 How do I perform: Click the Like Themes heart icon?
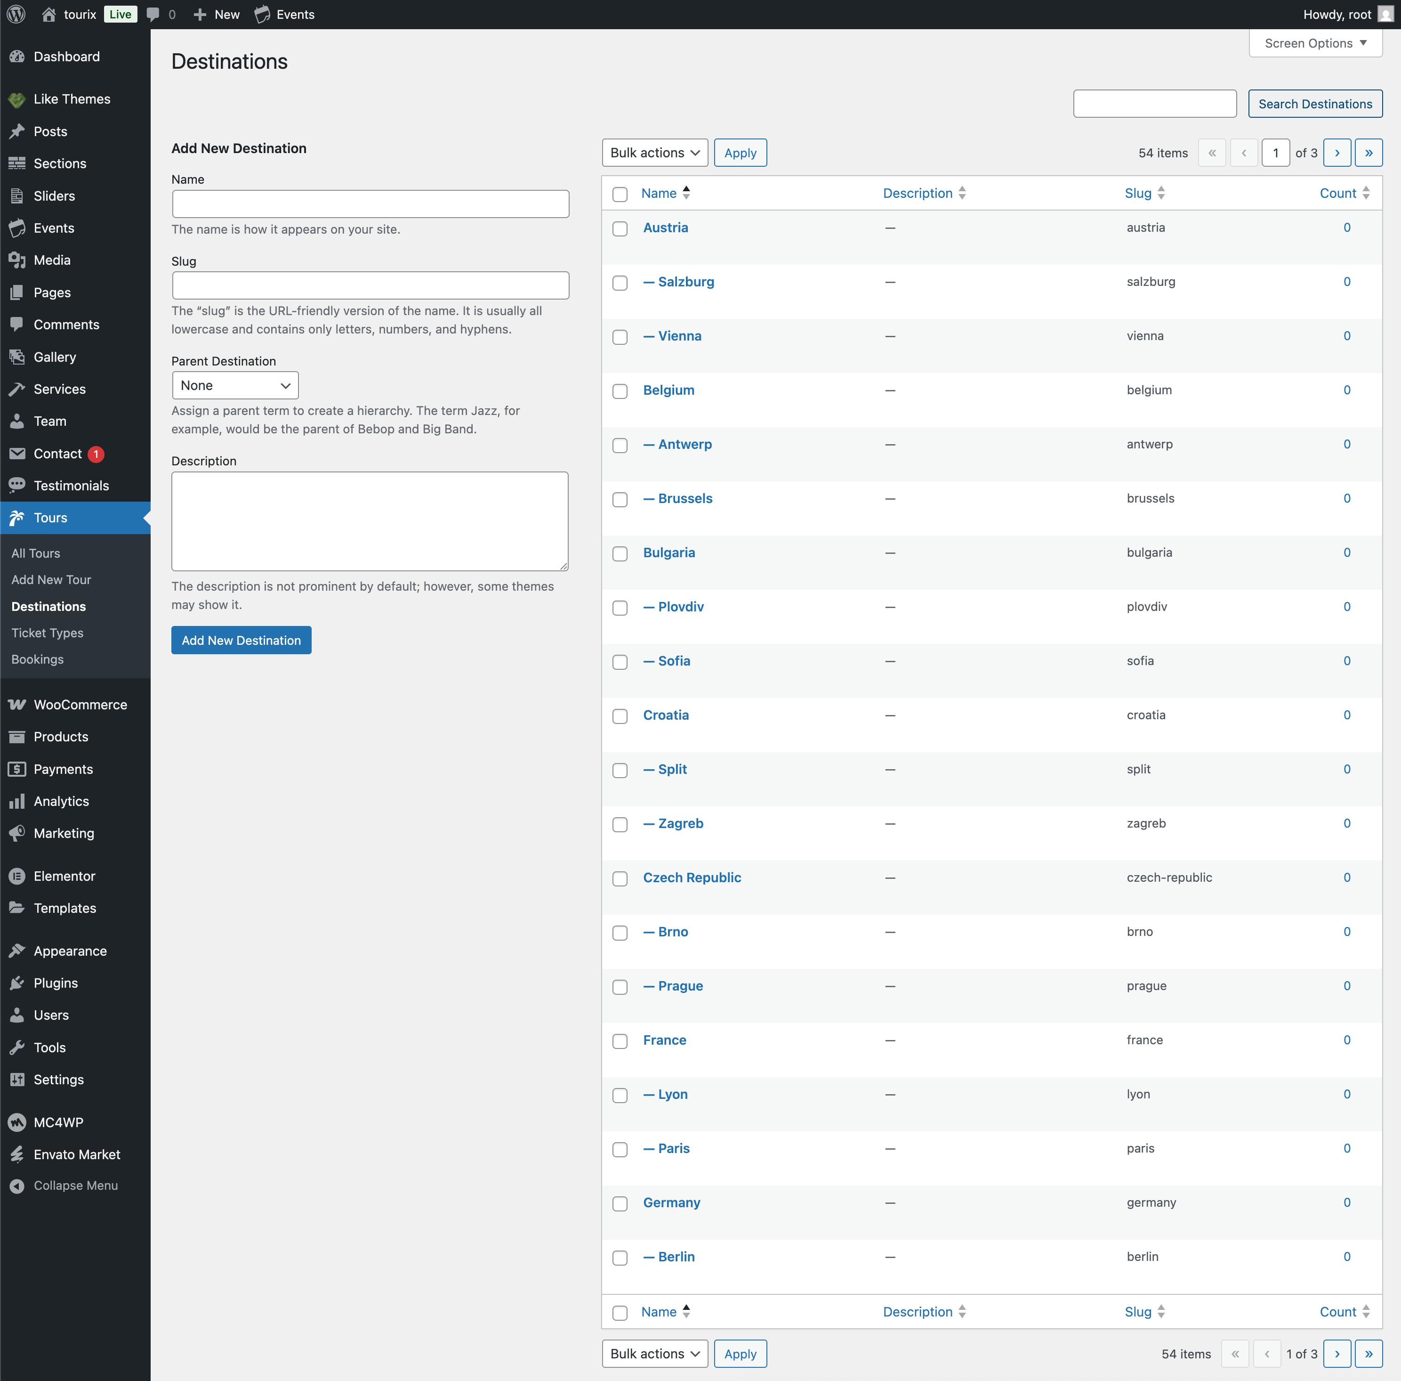point(17,99)
